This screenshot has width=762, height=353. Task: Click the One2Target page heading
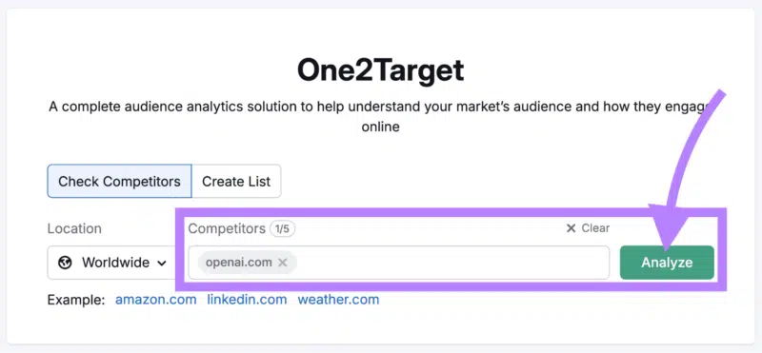(x=380, y=69)
